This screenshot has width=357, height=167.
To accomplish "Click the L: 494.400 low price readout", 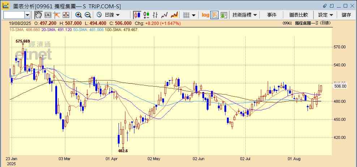I will pos(95,23).
